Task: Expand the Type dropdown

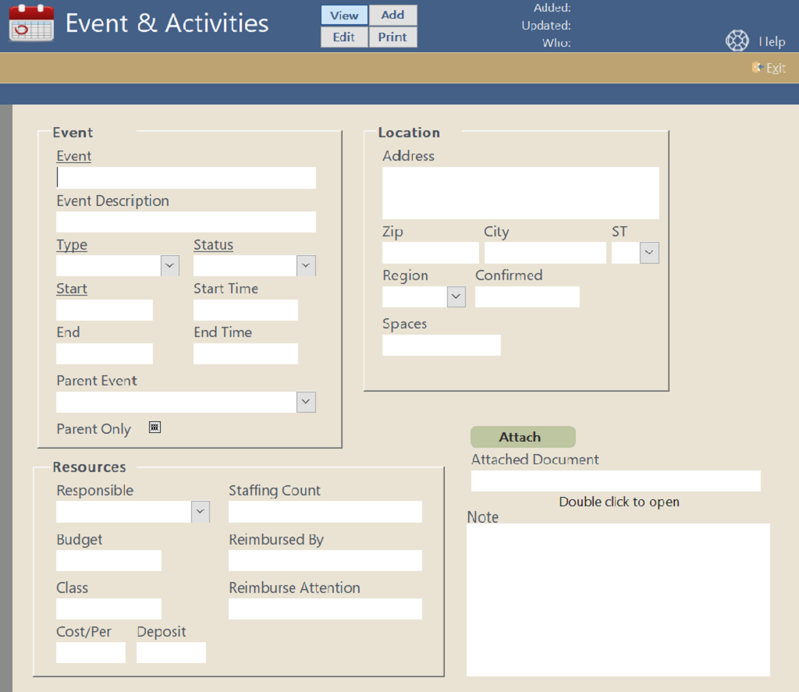Action: point(170,266)
